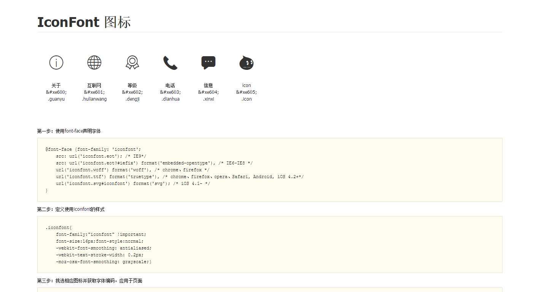This screenshot has width=539, height=292.
Task: Click the .icon class name
Action: click(246, 99)
